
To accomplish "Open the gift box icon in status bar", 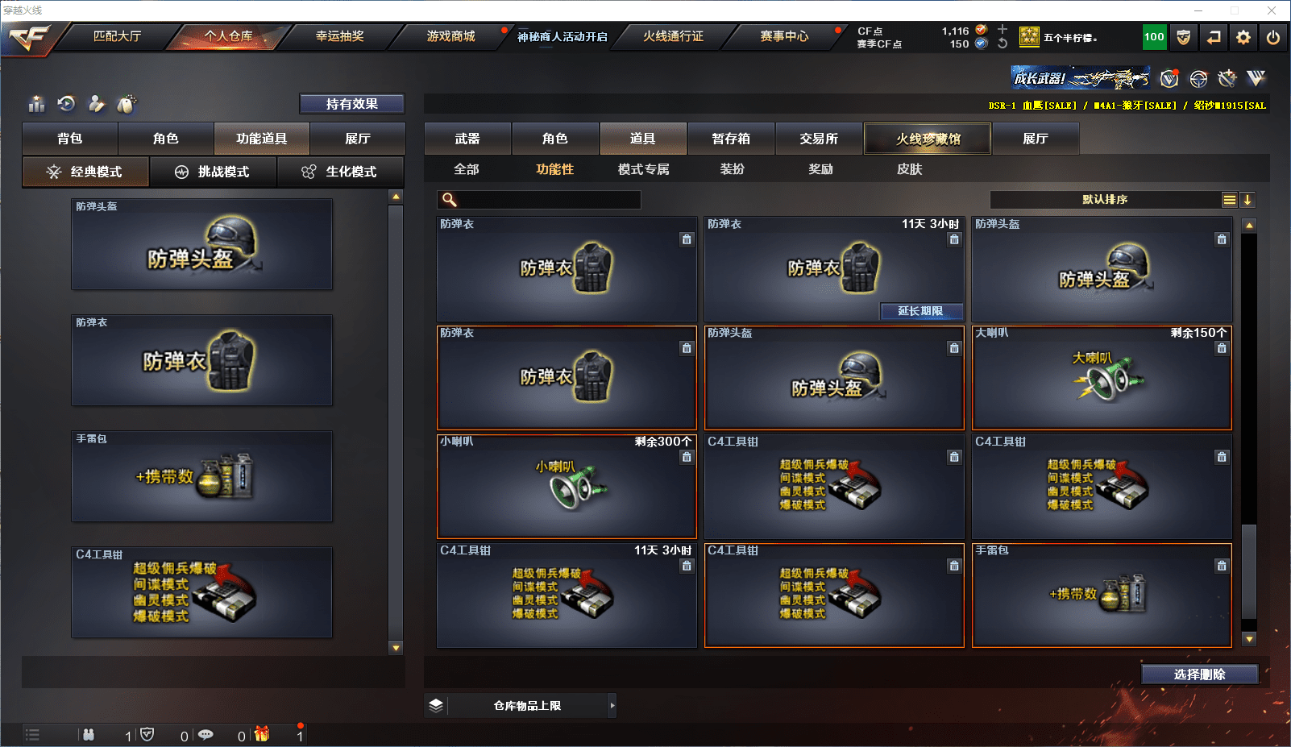I will click(x=262, y=734).
